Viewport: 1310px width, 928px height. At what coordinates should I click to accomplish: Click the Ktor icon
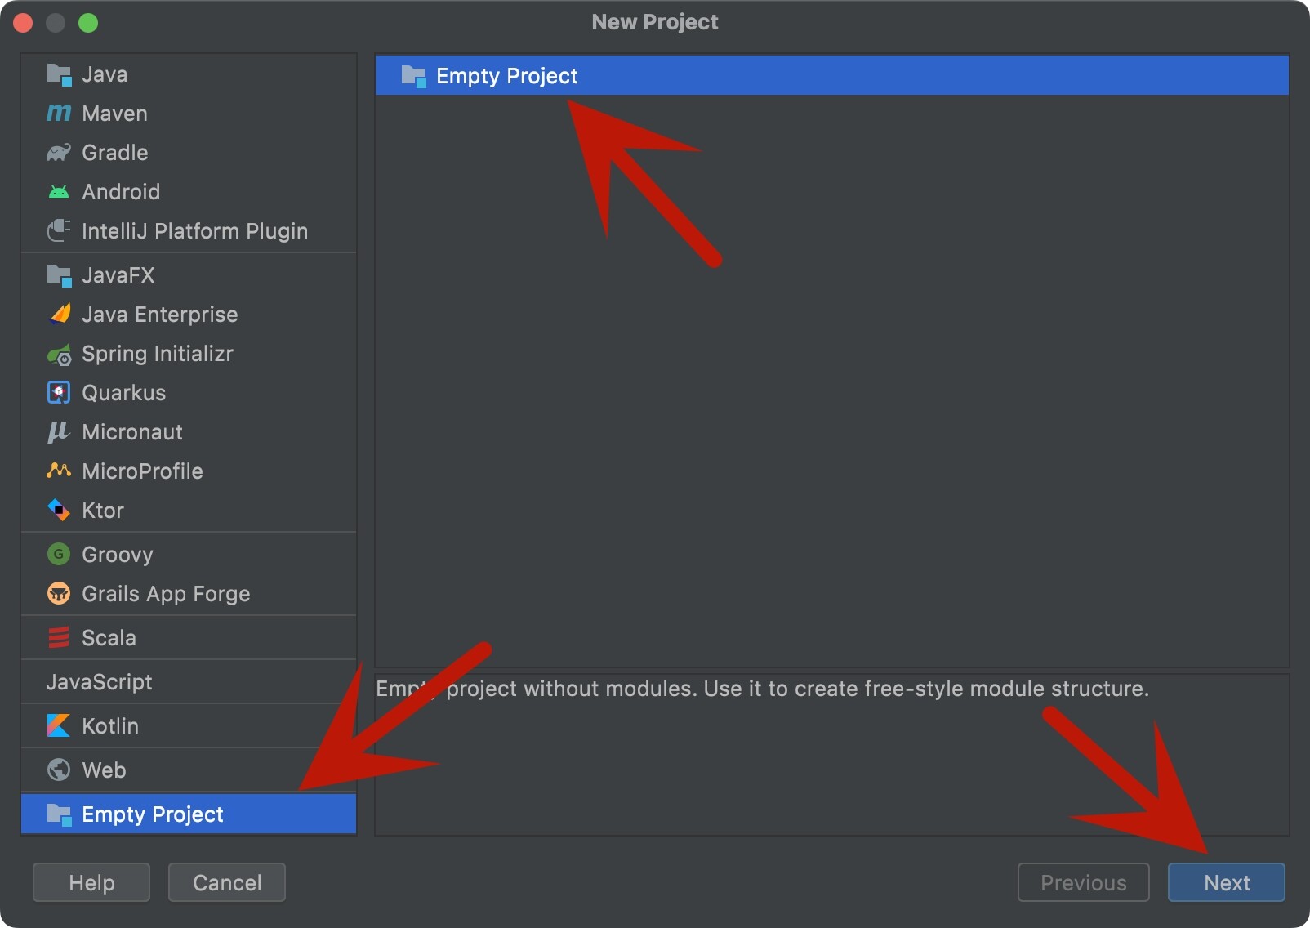pyautogui.click(x=59, y=511)
